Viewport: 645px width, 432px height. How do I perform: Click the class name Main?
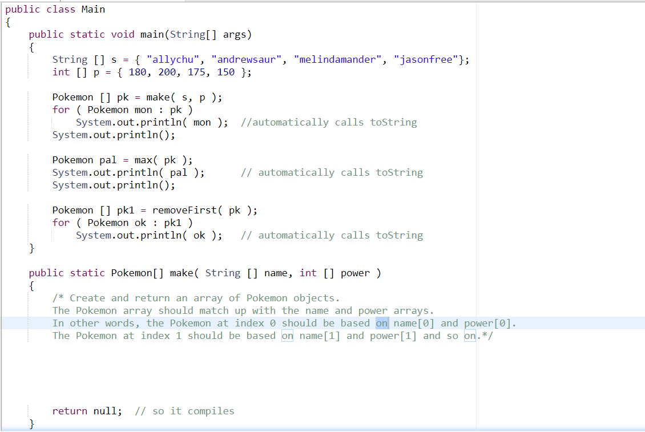coord(93,9)
